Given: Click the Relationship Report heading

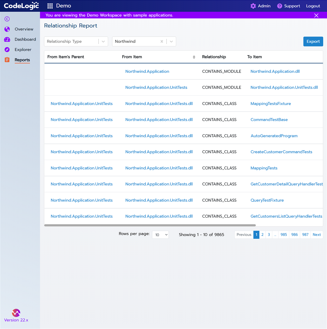Looking at the screenshot, I should click(x=71, y=26).
